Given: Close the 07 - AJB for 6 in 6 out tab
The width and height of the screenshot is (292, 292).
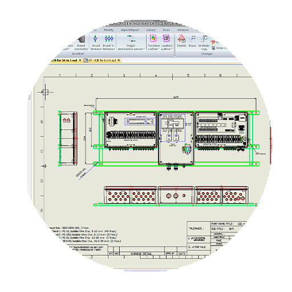Looking at the screenshot, I should tap(119, 60).
